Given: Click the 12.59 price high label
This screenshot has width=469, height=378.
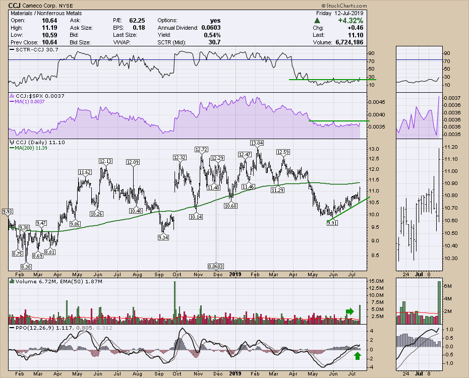Looking at the screenshot, I should point(283,152).
